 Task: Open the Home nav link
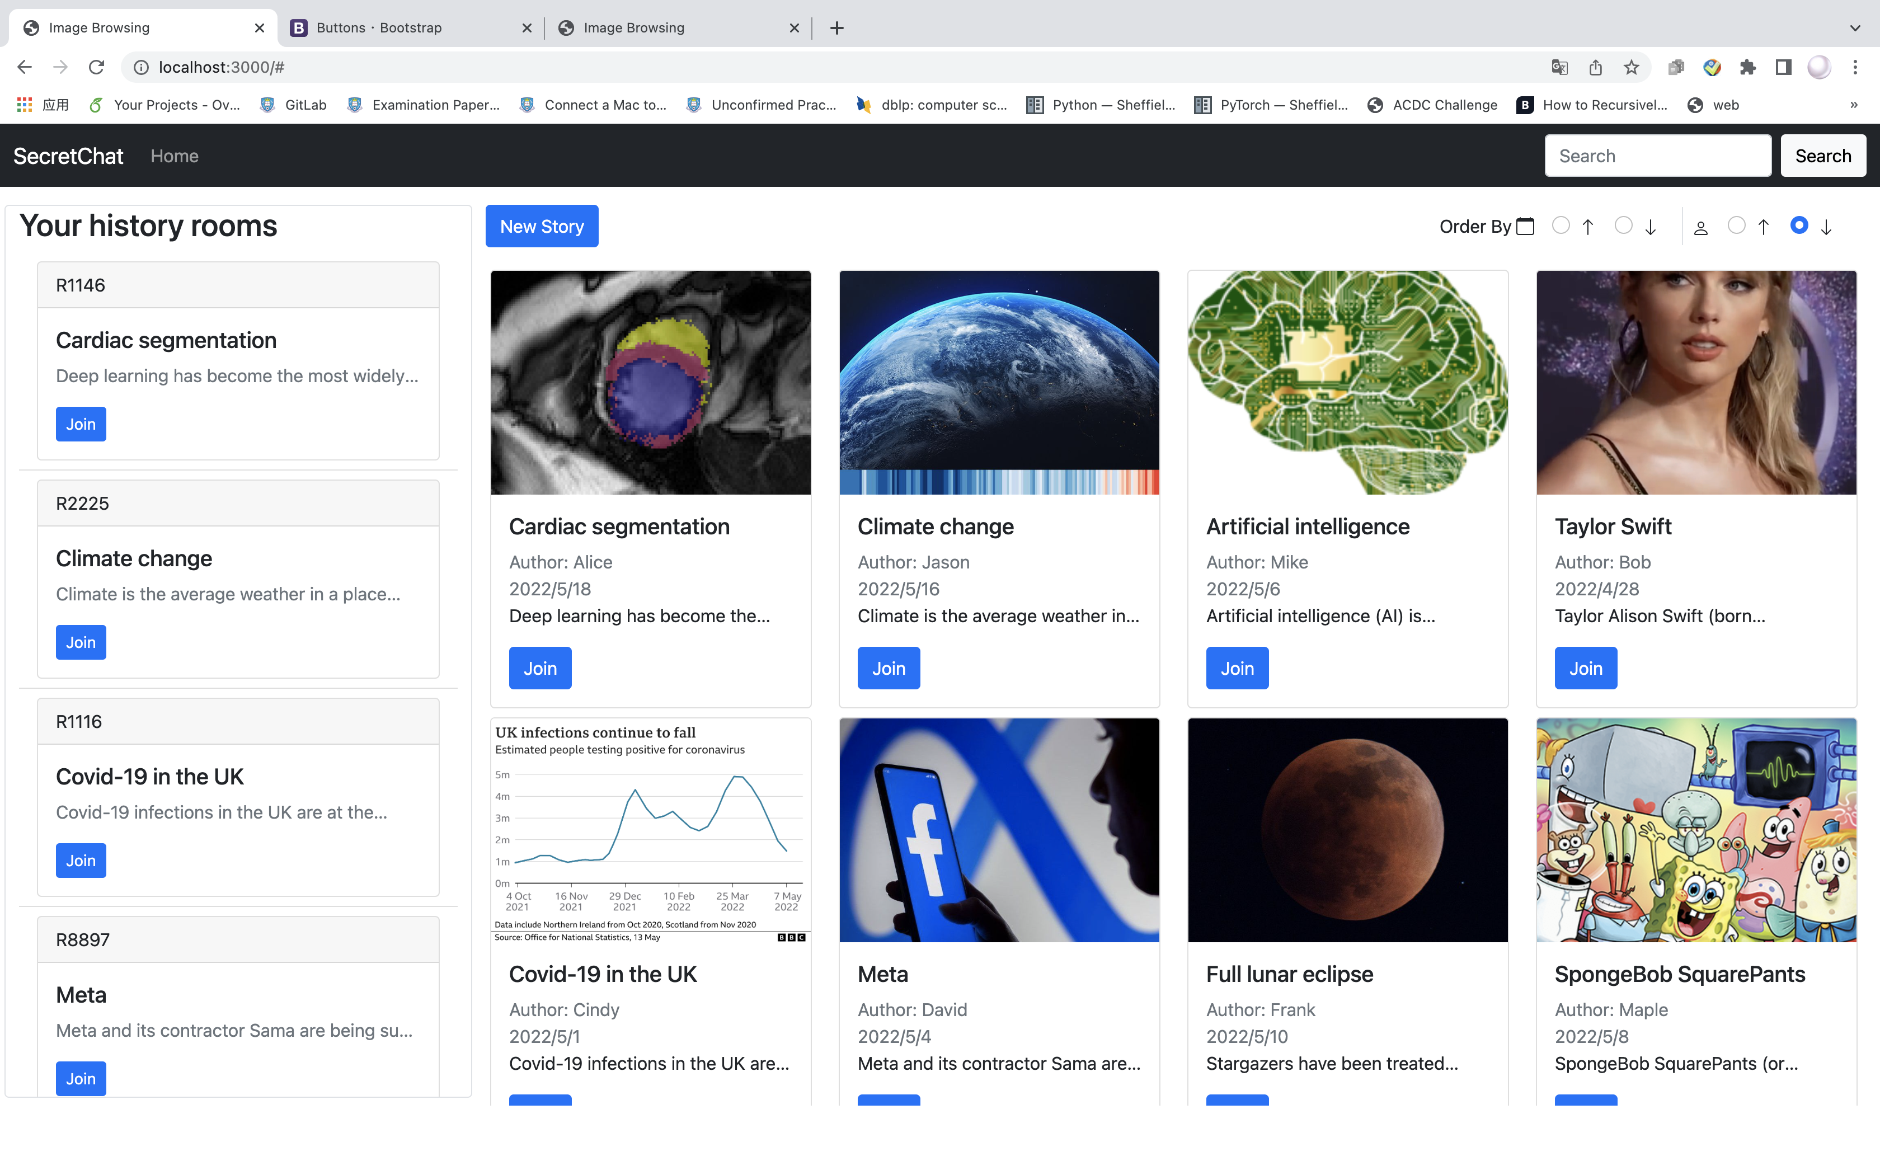tap(174, 156)
